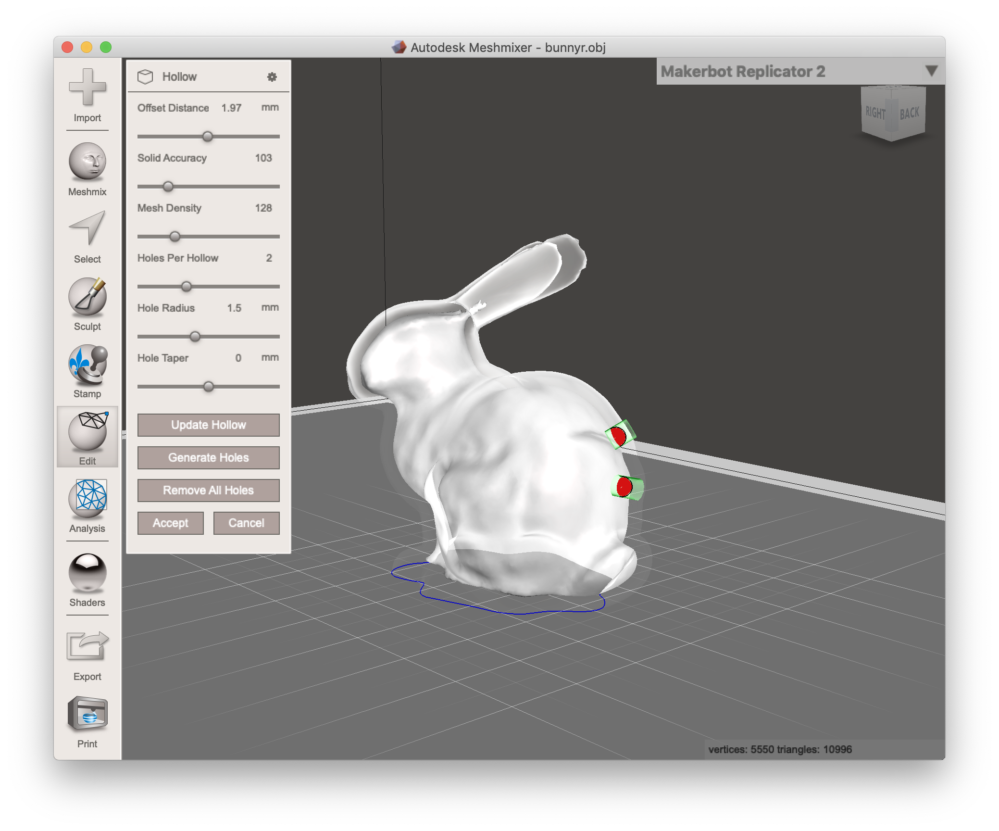This screenshot has height=831, width=999.
Task: Click the Hole Radius label
Action: click(166, 308)
